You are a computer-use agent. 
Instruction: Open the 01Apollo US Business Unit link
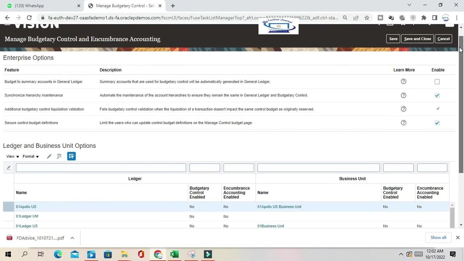[279, 207]
